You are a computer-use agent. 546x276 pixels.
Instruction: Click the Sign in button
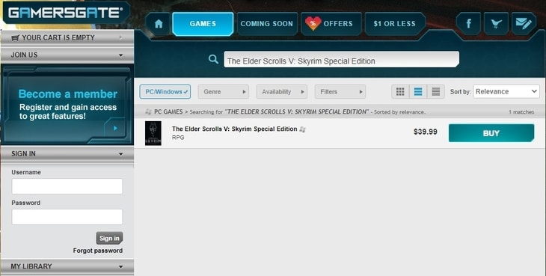click(109, 238)
